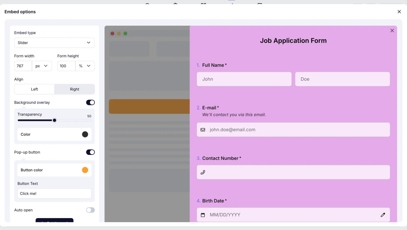Open the orange Button color swatch
Viewport: 407px width, 230px height.
(x=85, y=170)
